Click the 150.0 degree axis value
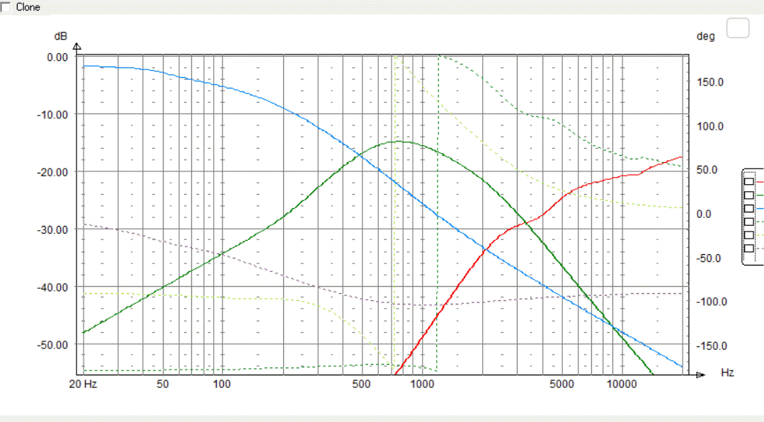The image size is (764, 422). (710, 82)
